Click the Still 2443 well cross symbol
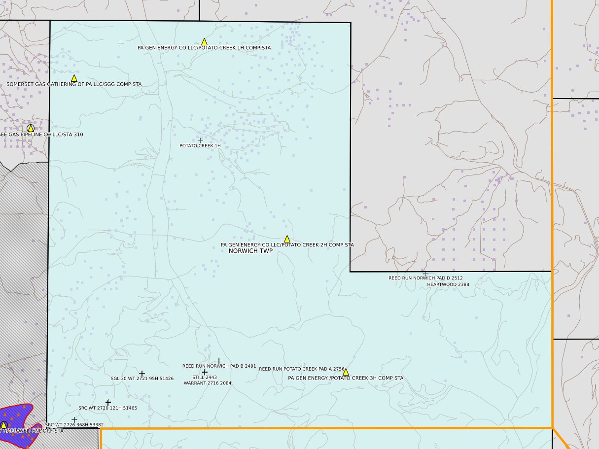 pos(205,372)
